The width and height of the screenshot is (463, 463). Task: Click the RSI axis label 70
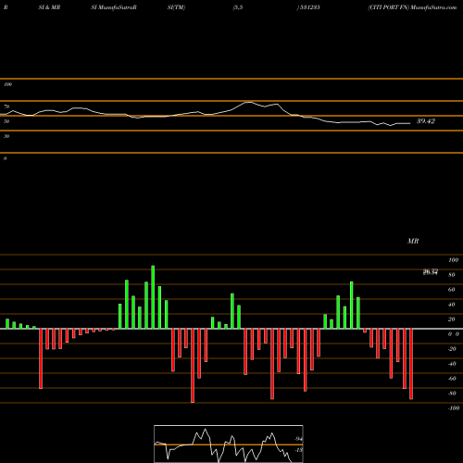tap(6, 106)
